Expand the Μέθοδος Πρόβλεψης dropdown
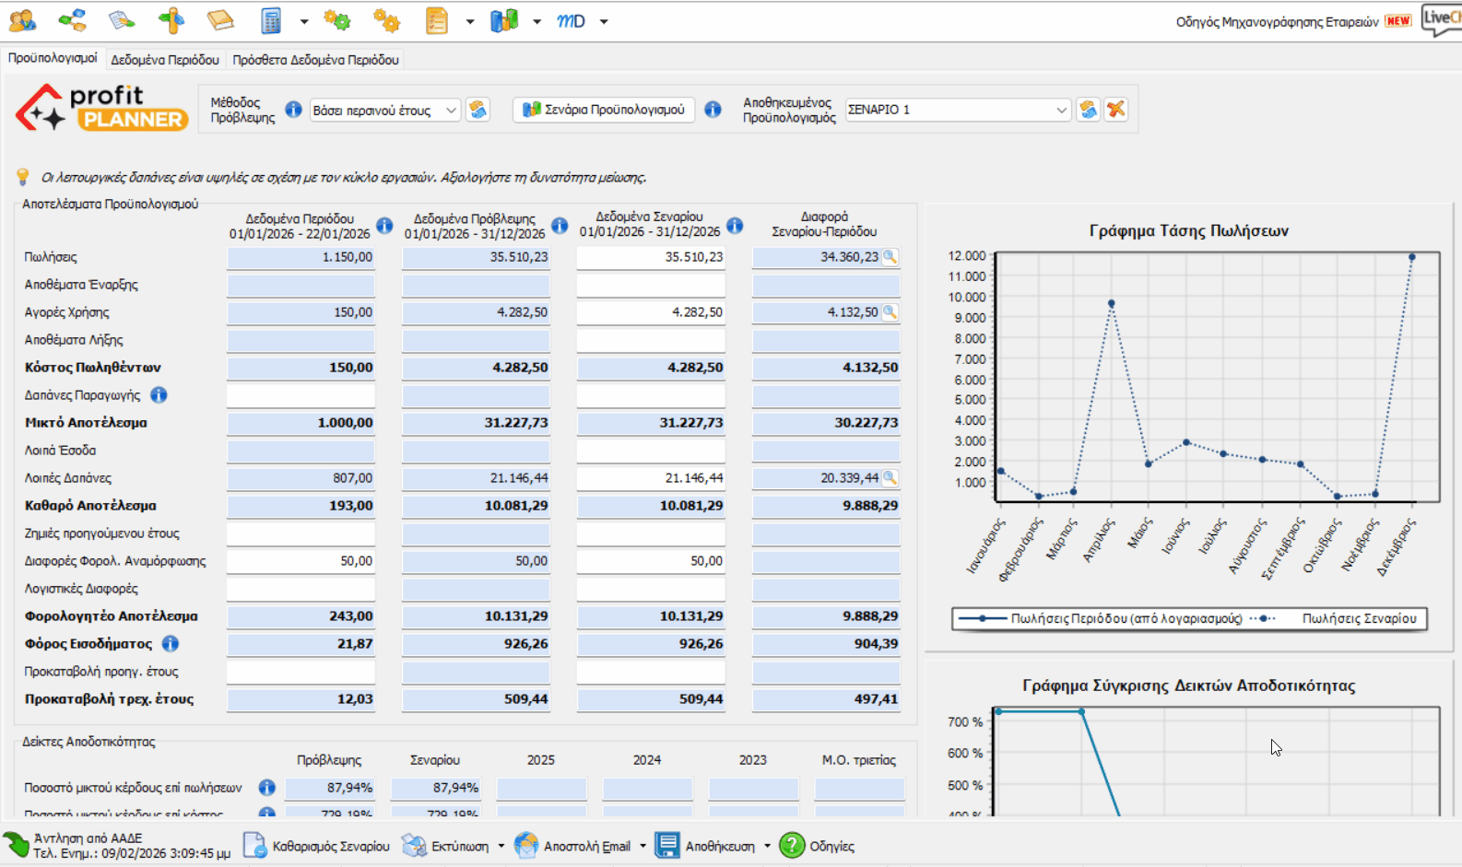Viewport: 1462px width, 867px height. (451, 111)
